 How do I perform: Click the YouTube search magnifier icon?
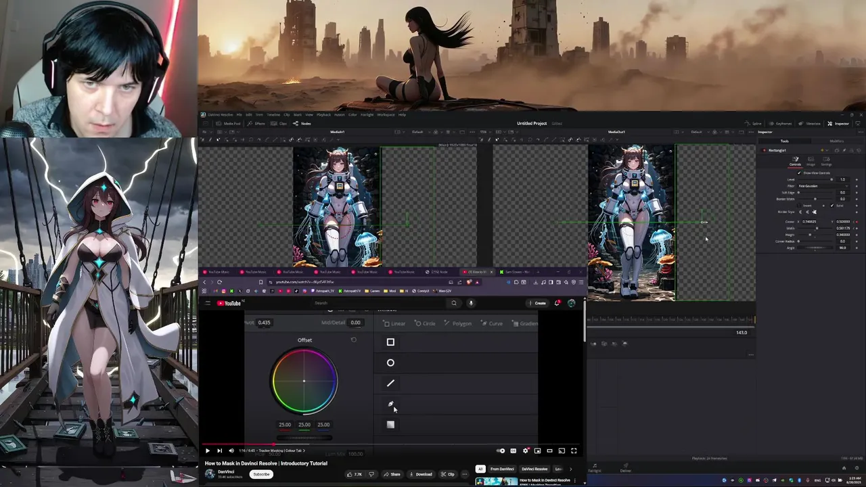pyautogui.click(x=454, y=303)
